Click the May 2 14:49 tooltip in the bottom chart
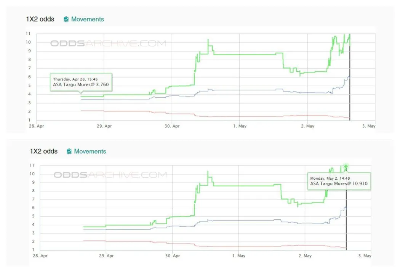 339,181
